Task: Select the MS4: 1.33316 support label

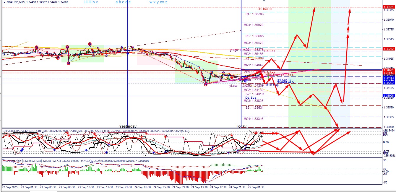Action: click(254, 119)
